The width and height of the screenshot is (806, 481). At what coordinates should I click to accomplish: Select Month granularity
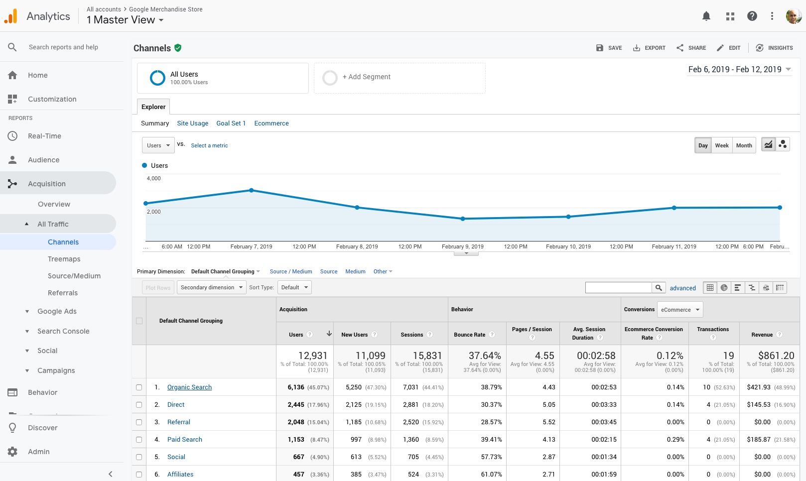(x=744, y=145)
